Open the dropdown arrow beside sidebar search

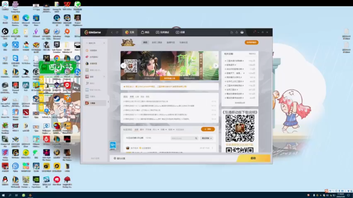coord(104,43)
